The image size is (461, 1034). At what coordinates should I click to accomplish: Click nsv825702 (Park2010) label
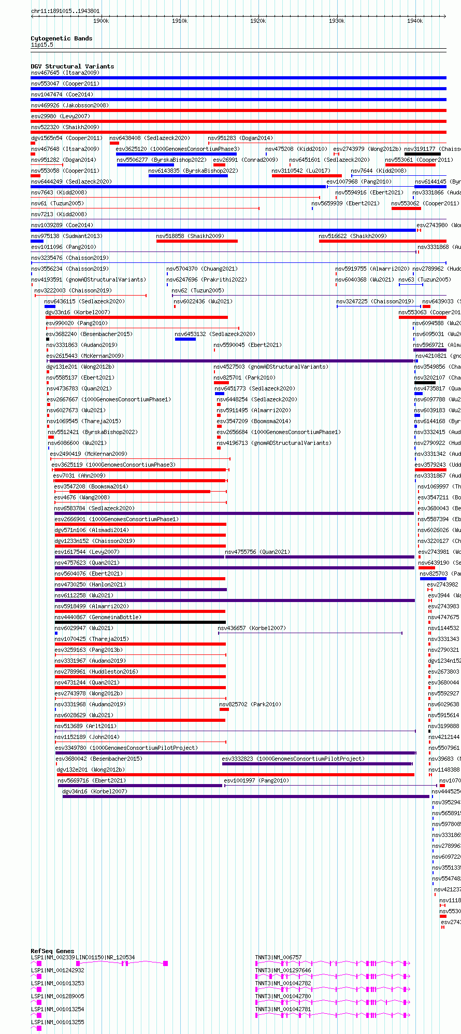[250, 704]
